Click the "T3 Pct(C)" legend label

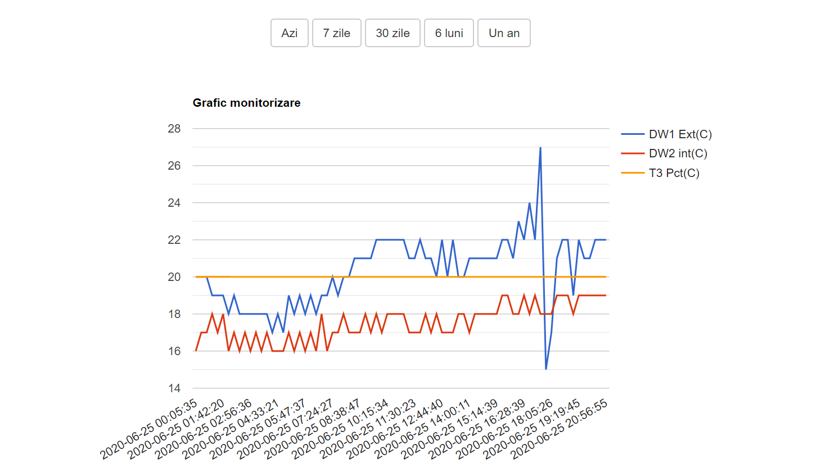coord(674,173)
